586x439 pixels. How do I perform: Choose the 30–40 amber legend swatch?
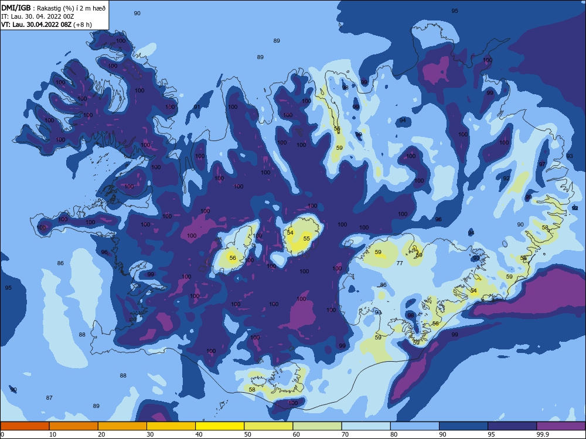click(171, 426)
